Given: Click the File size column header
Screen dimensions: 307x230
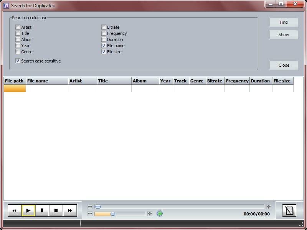Looking at the screenshot, I should [282, 81].
